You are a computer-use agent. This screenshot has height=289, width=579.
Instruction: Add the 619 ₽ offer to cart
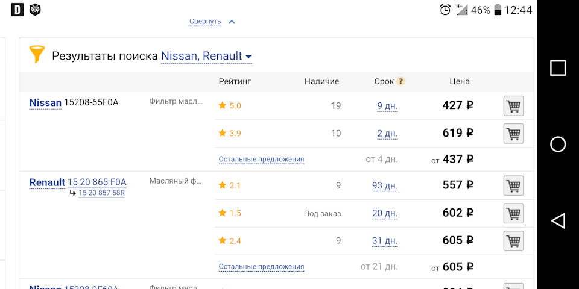point(513,134)
